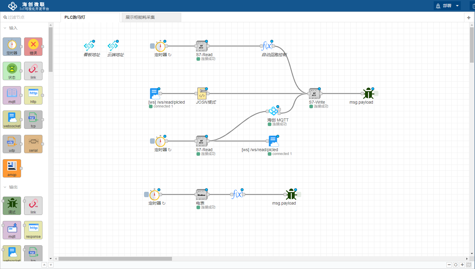Select the serial node in the palette
Screen dimensions: 475x269
[x=33, y=144]
